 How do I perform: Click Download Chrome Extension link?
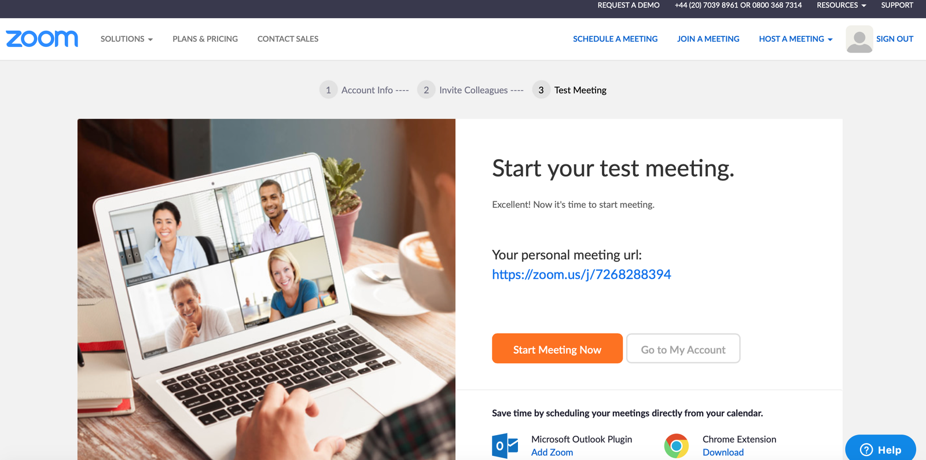tap(723, 452)
